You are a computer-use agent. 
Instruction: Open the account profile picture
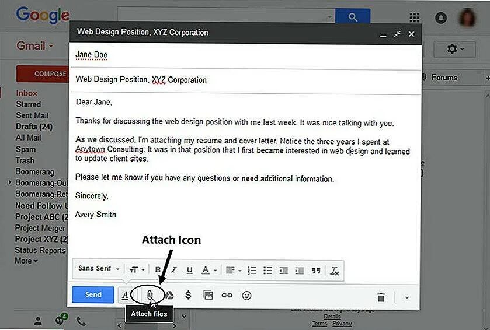(x=467, y=17)
